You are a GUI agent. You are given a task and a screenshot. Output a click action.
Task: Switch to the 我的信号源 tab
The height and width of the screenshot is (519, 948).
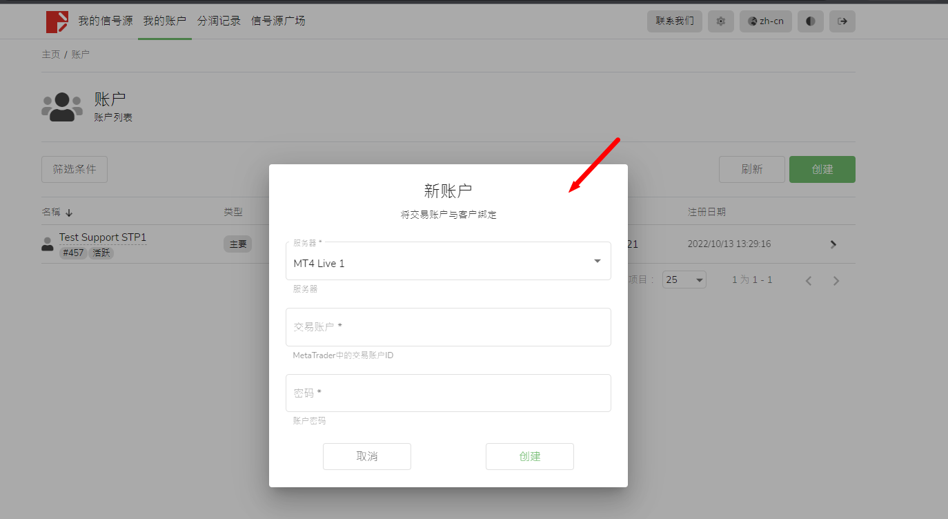pyautogui.click(x=105, y=21)
